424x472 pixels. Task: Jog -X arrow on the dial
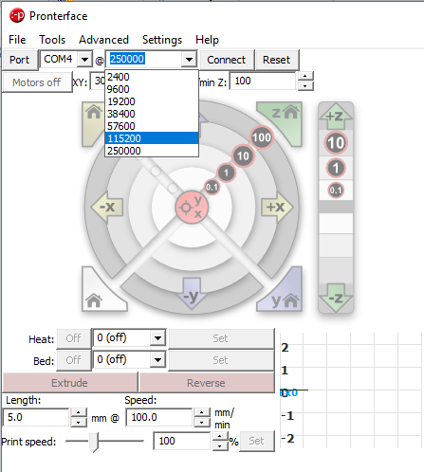(x=107, y=207)
